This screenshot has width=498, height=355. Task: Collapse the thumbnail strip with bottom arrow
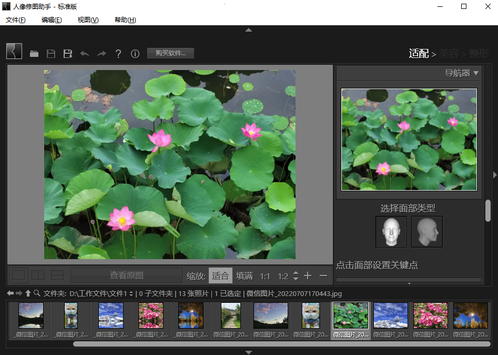point(249,352)
